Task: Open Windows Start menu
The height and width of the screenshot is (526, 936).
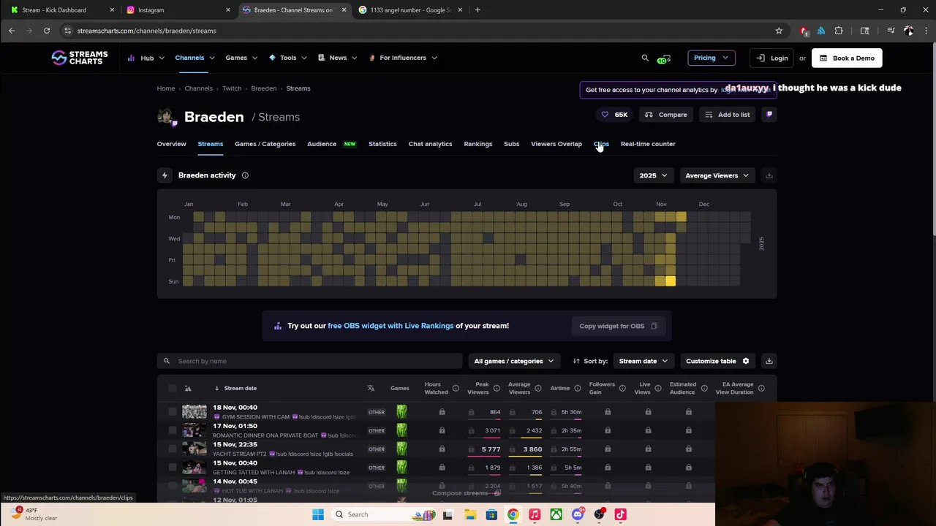Action: click(318, 514)
